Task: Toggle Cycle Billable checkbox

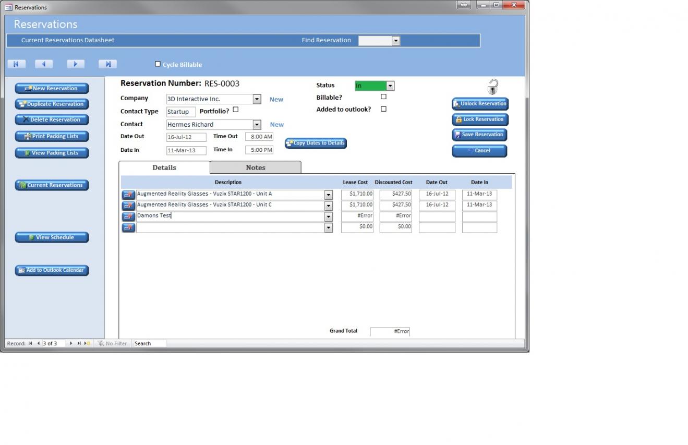Action: [x=158, y=64]
